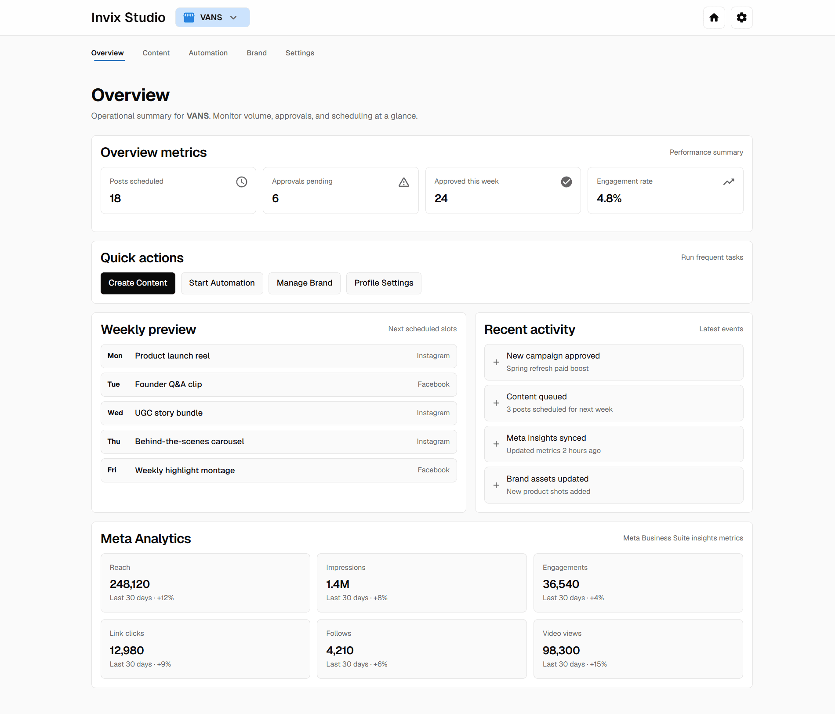Expand the VANS dropdown chevron
The width and height of the screenshot is (835, 714).
point(233,18)
